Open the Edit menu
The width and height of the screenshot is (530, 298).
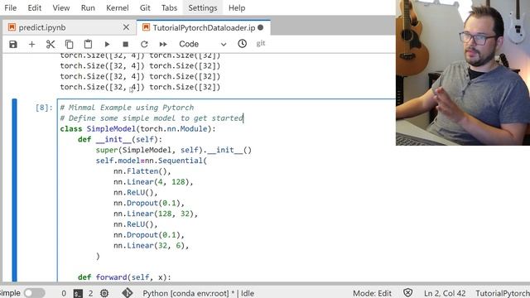point(35,7)
